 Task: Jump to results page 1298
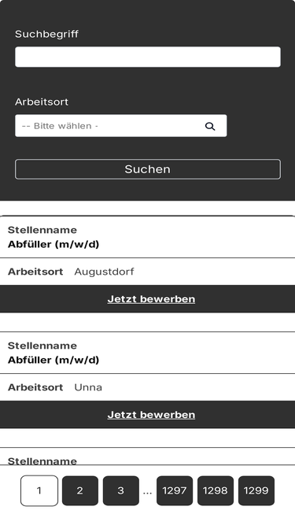(216, 490)
